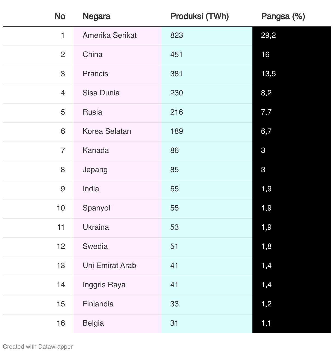The width and height of the screenshot is (334, 353).
Task: Click Kanada production value 86
Action: [x=174, y=150]
